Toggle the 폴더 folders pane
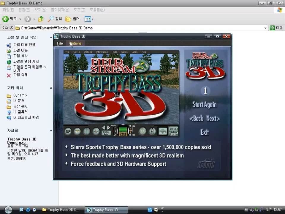Image resolution: width=285 pixels, height=214 pixels. pyautogui.click(x=72, y=19)
